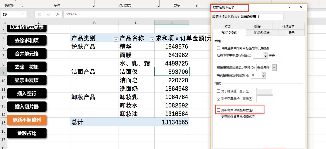Select cell 水、乳、霜
326x149 pixels.
(137, 64)
